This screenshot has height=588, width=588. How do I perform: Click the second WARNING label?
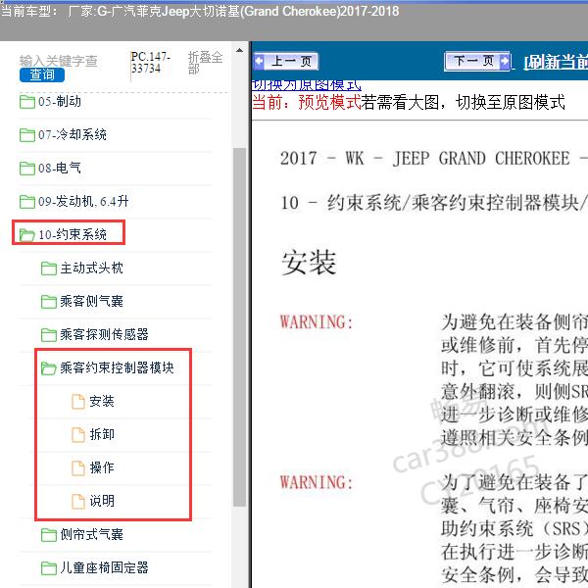(317, 482)
